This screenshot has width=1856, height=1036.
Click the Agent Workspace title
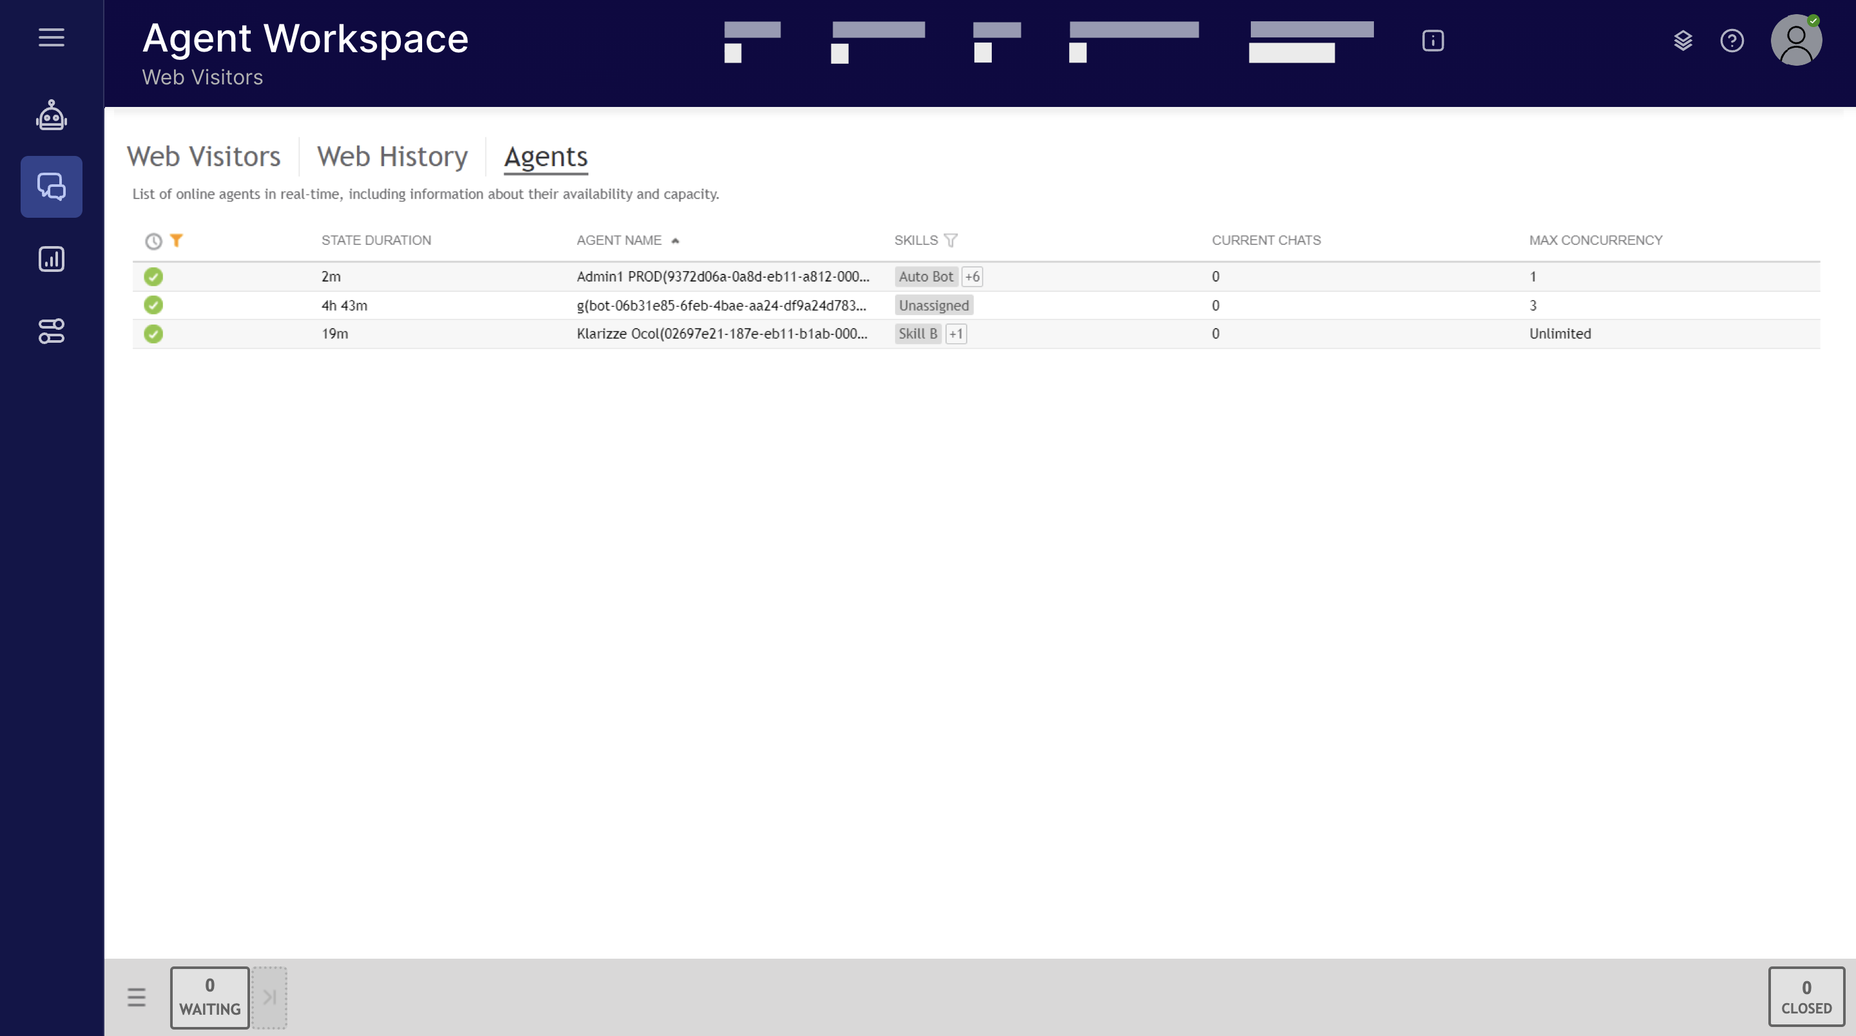click(x=305, y=38)
